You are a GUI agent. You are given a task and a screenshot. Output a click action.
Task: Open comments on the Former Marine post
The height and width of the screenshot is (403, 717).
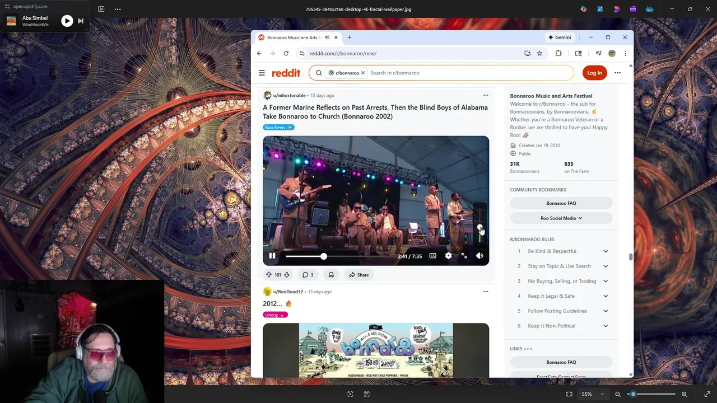(x=308, y=275)
